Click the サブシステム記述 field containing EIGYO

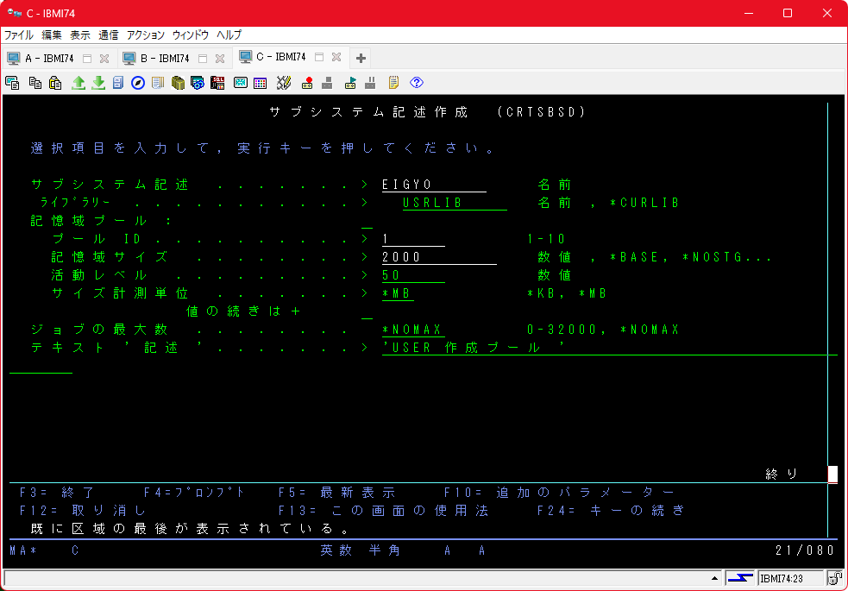coord(433,185)
